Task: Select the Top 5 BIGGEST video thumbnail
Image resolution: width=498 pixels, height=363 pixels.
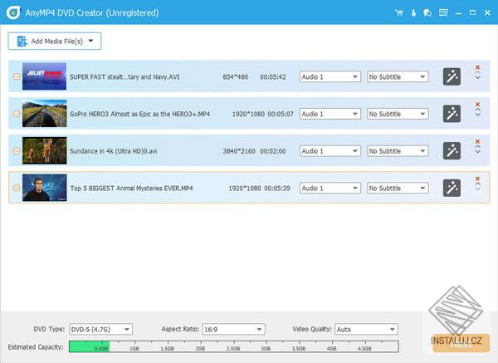Action: (45, 188)
